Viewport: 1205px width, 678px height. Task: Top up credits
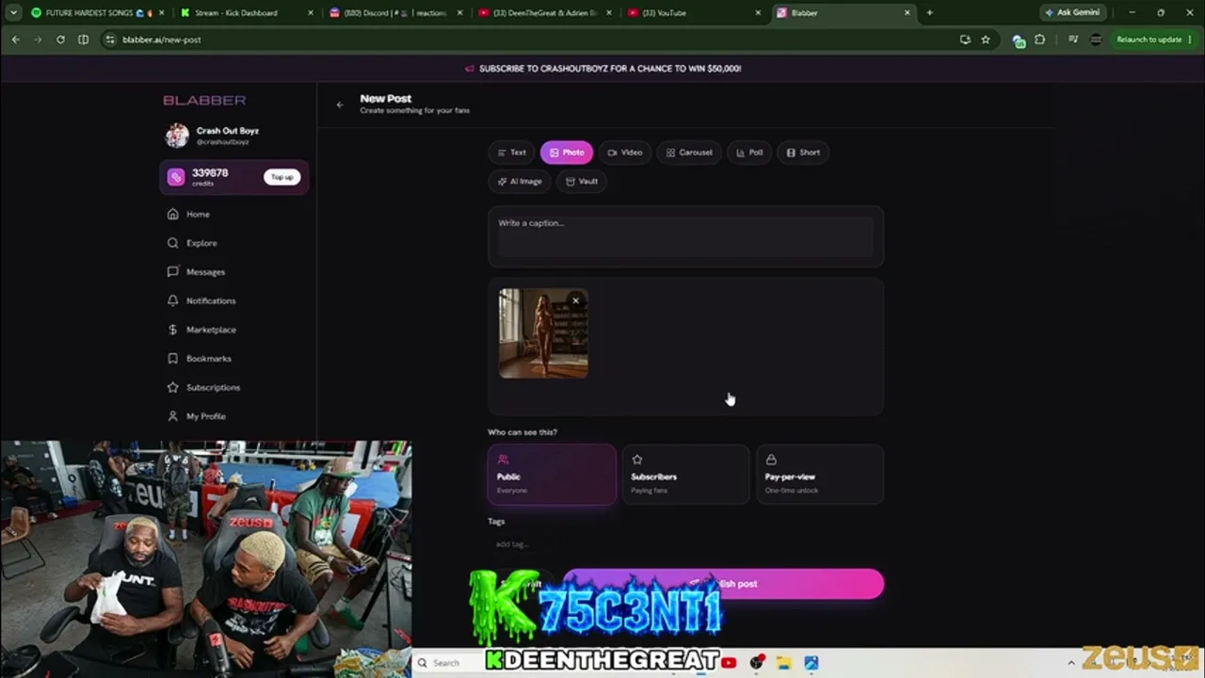[281, 177]
